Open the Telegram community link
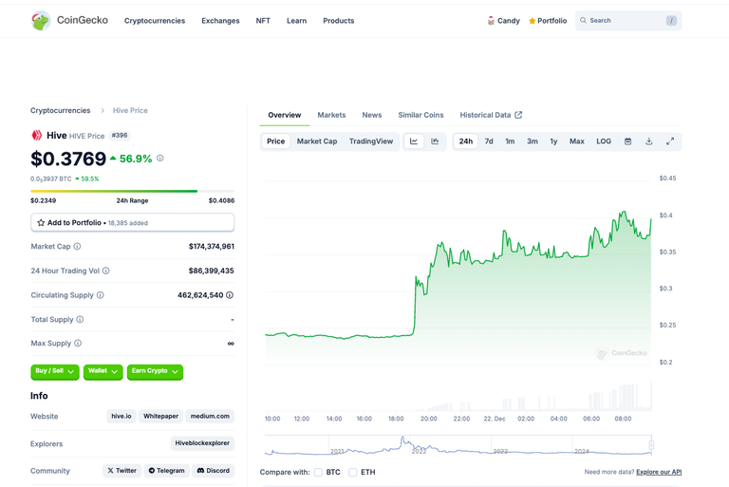 [166, 471]
